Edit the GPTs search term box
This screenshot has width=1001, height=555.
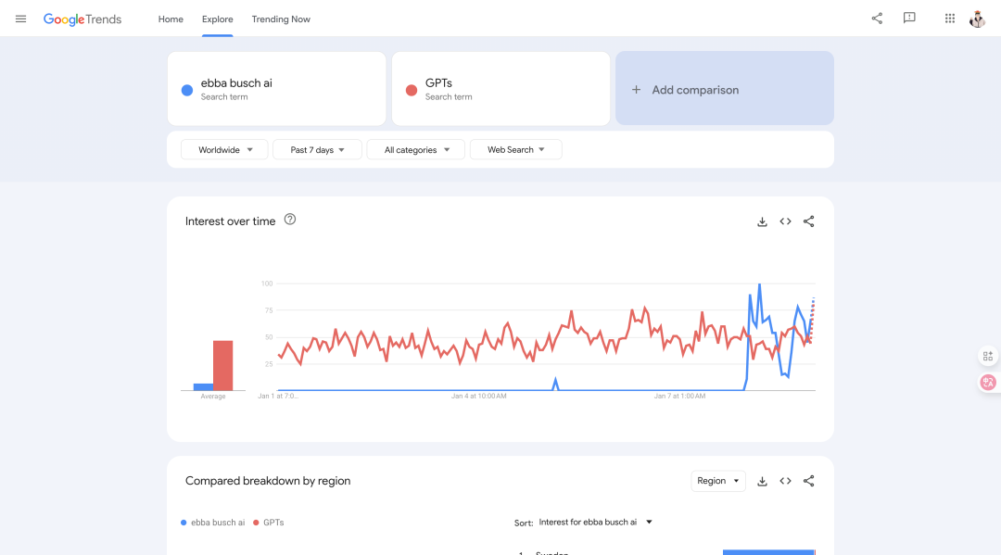tap(501, 89)
